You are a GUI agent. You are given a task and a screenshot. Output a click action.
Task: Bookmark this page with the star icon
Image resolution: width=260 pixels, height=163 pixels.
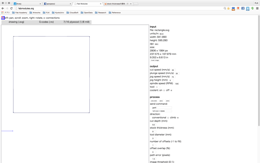coord(228,8)
